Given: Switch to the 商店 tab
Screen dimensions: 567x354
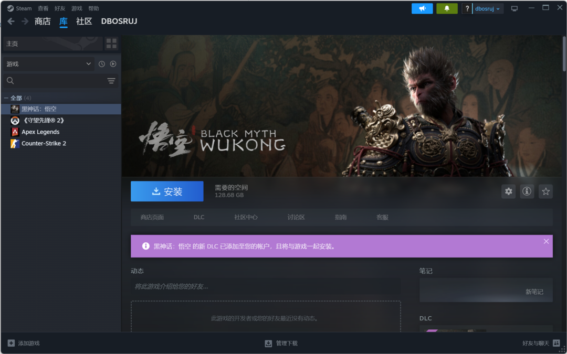Looking at the screenshot, I should pyautogui.click(x=43, y=22).
